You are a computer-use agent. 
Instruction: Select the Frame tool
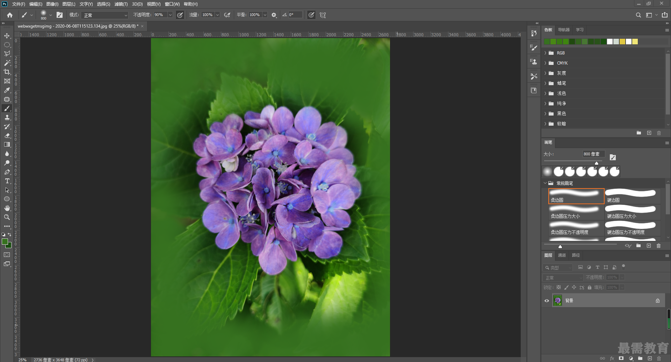7,81
